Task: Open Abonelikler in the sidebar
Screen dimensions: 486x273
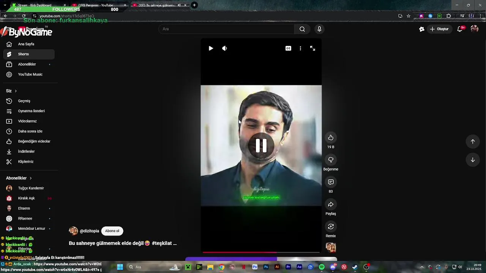Action: click(x=29, y=64)
